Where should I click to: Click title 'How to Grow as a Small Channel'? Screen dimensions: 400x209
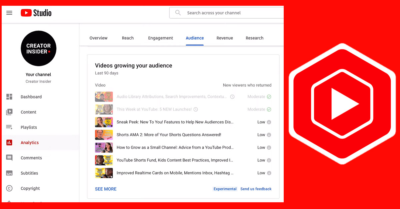click(x=175, y=147)
